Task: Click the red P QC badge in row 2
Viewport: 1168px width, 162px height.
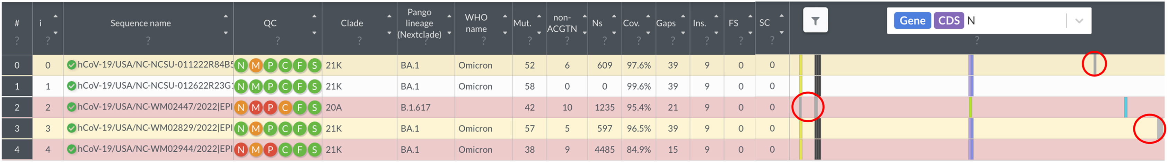Action: (270, 108)
